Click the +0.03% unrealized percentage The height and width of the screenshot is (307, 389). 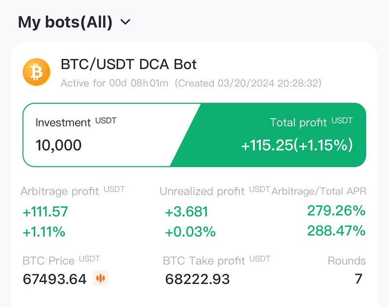[190, 232]
